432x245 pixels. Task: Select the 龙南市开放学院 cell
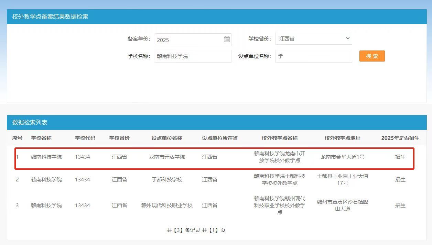coord(167,157)
